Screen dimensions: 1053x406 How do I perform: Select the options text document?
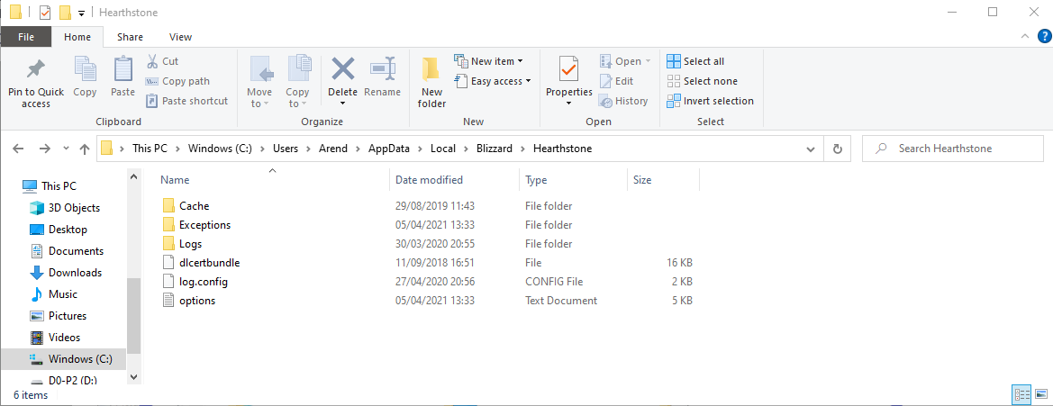pyautogui.click(x=196, y=301)
